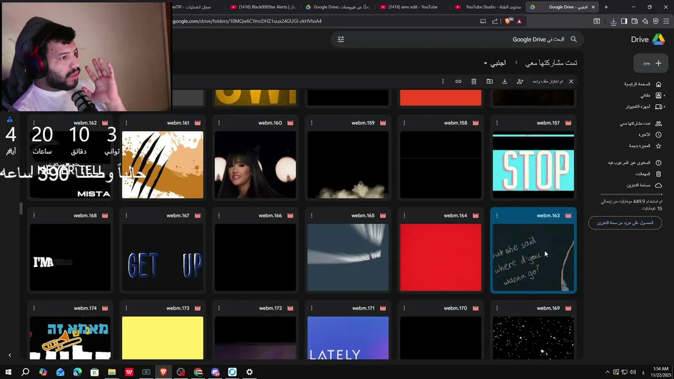Open Recent (الأخيرة) in sidebar
The image size is (674, 379).
click(649, 135)
